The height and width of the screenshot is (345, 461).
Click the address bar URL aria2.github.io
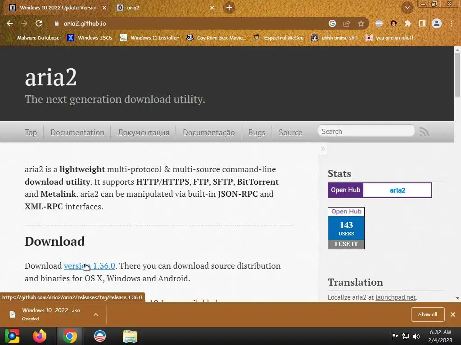tap(85, 23)
